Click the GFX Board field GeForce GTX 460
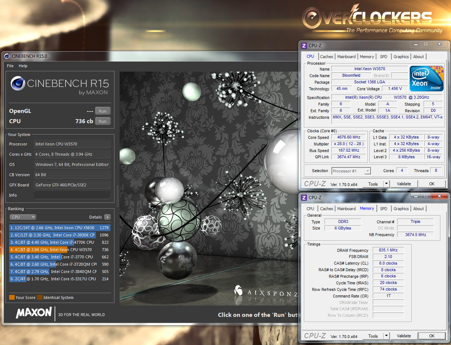Screen dimensions: 451x345 72,185
